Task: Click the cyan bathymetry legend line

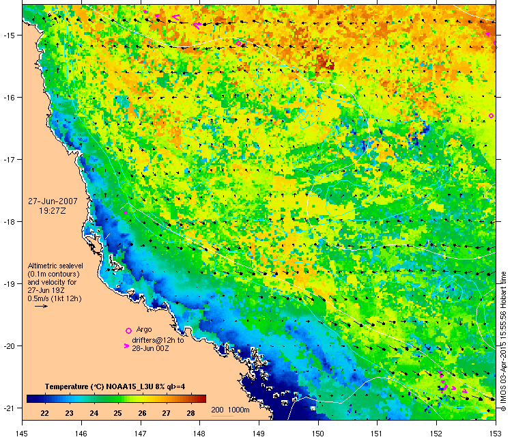Action: coord(222,416)
